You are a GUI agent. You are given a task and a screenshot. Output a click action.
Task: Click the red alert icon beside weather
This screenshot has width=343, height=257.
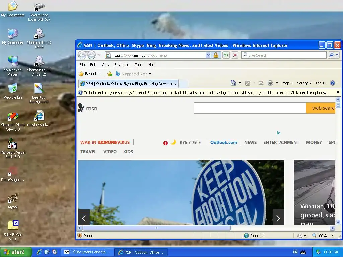coord(165,143)
